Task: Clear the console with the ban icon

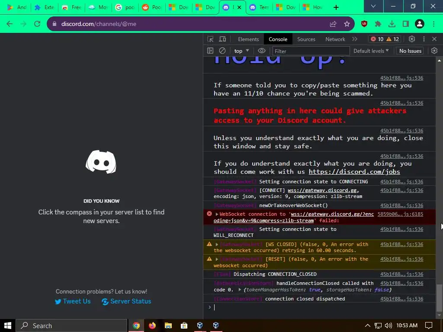Action: coord(222,51)
